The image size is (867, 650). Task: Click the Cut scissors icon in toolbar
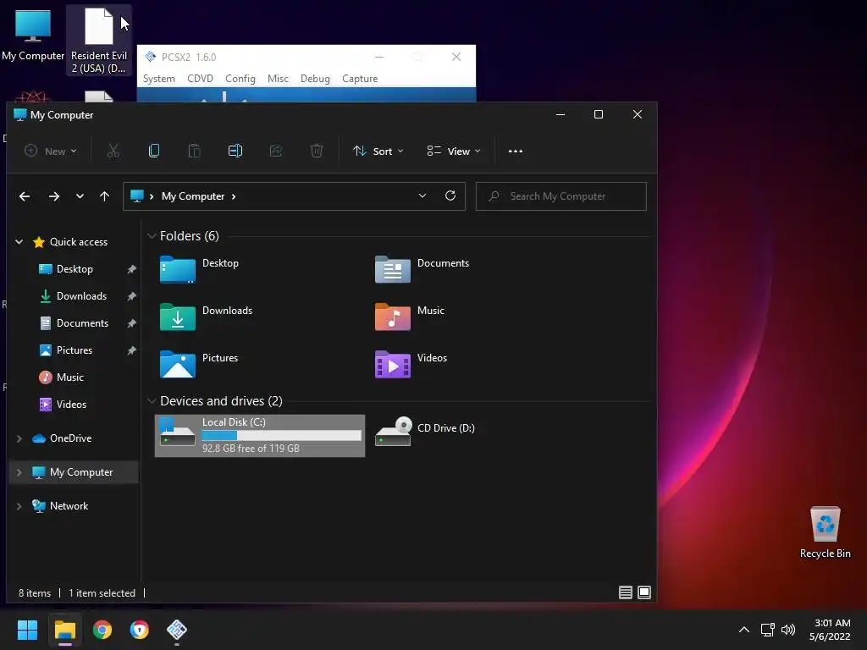coord(113,151)
